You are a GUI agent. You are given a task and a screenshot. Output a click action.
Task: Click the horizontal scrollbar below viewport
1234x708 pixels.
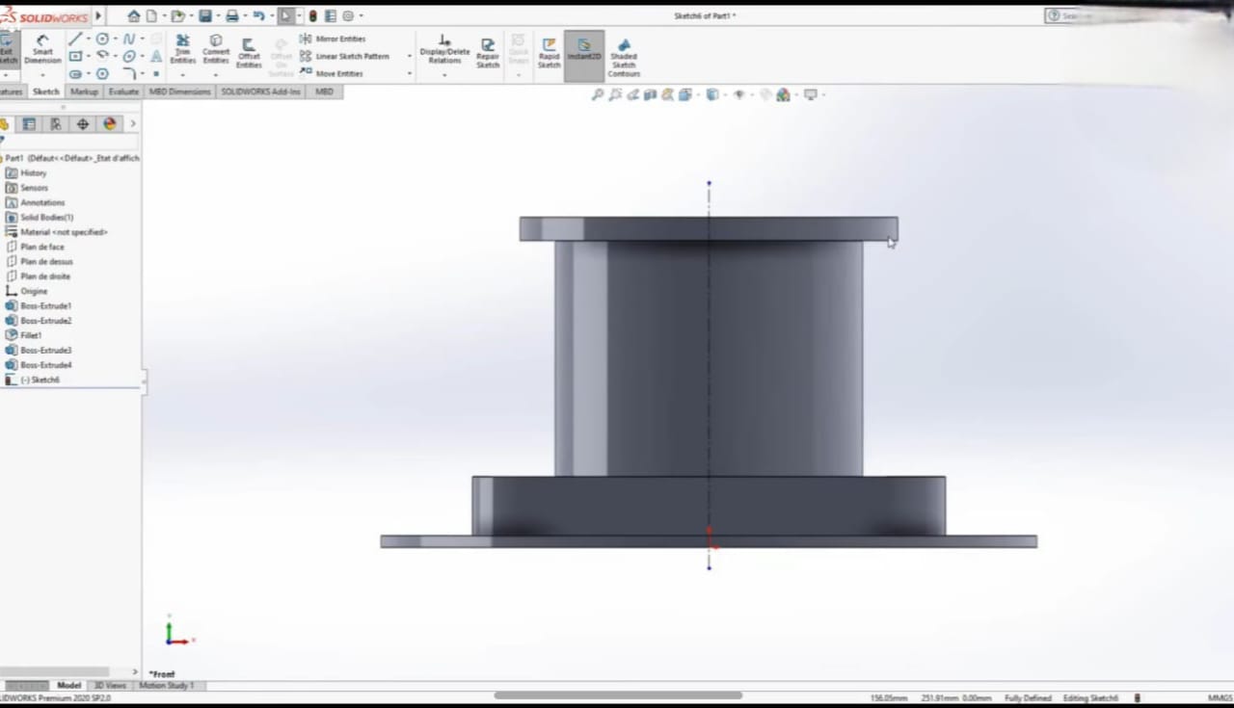click(x=618, y=695)
